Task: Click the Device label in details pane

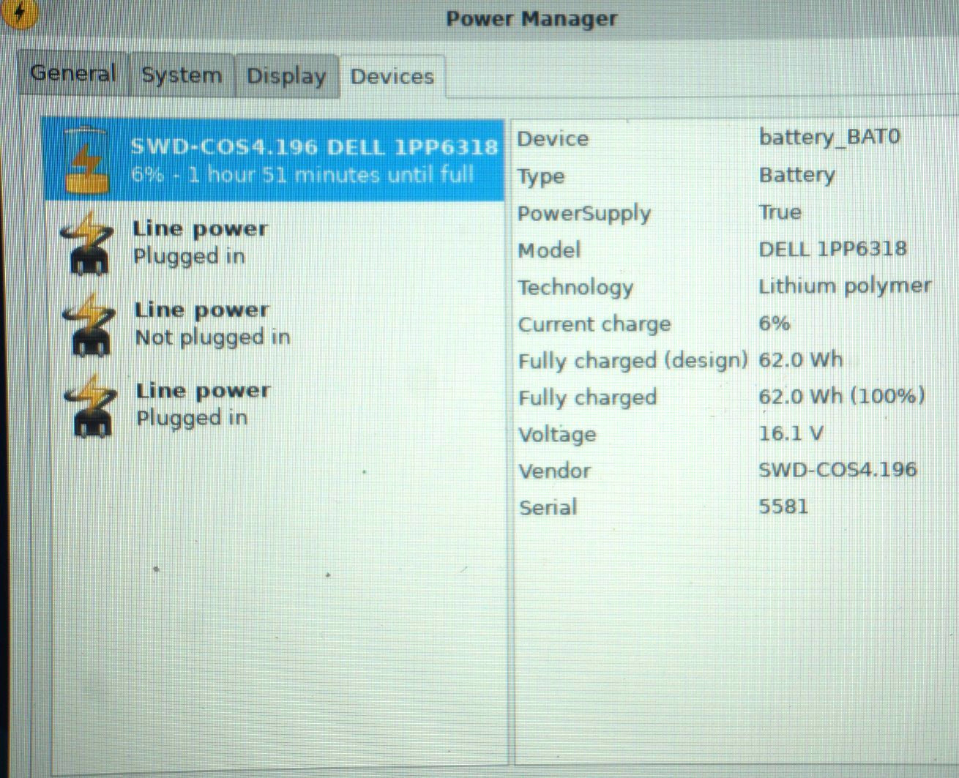Action: tap(553, 138)
